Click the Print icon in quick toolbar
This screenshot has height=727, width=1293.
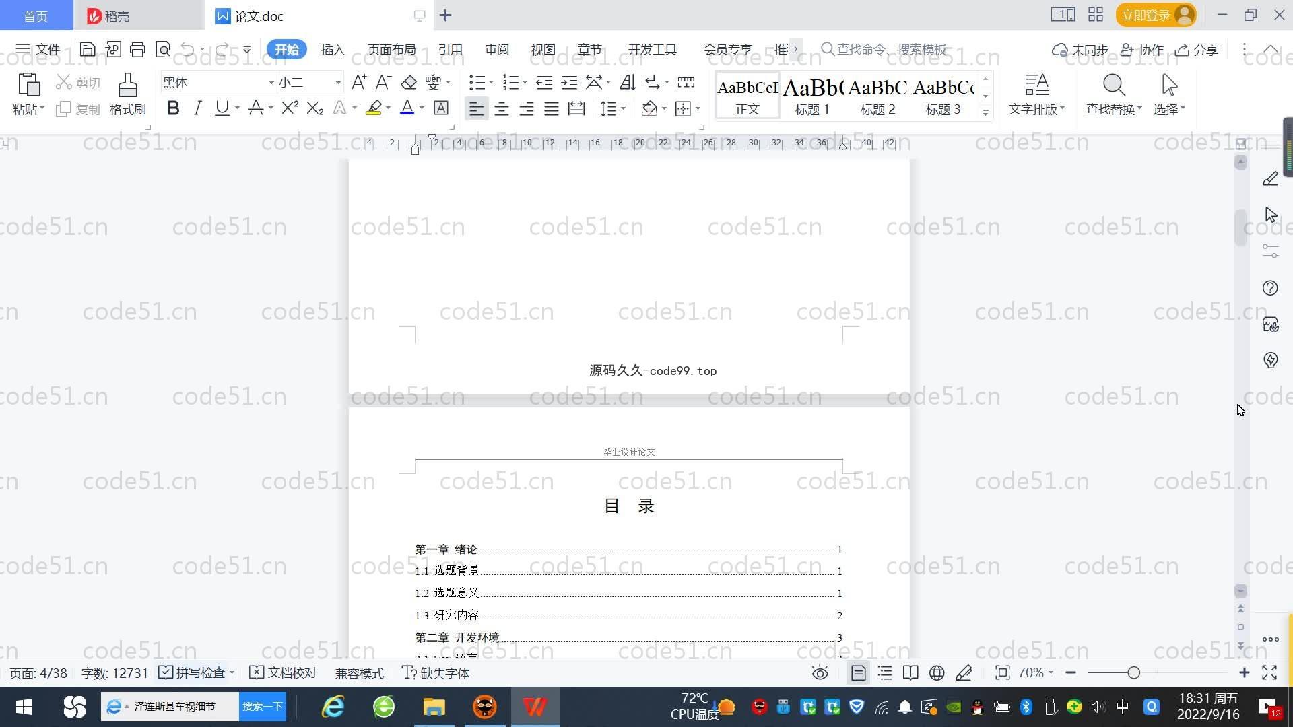click(137, 49)
